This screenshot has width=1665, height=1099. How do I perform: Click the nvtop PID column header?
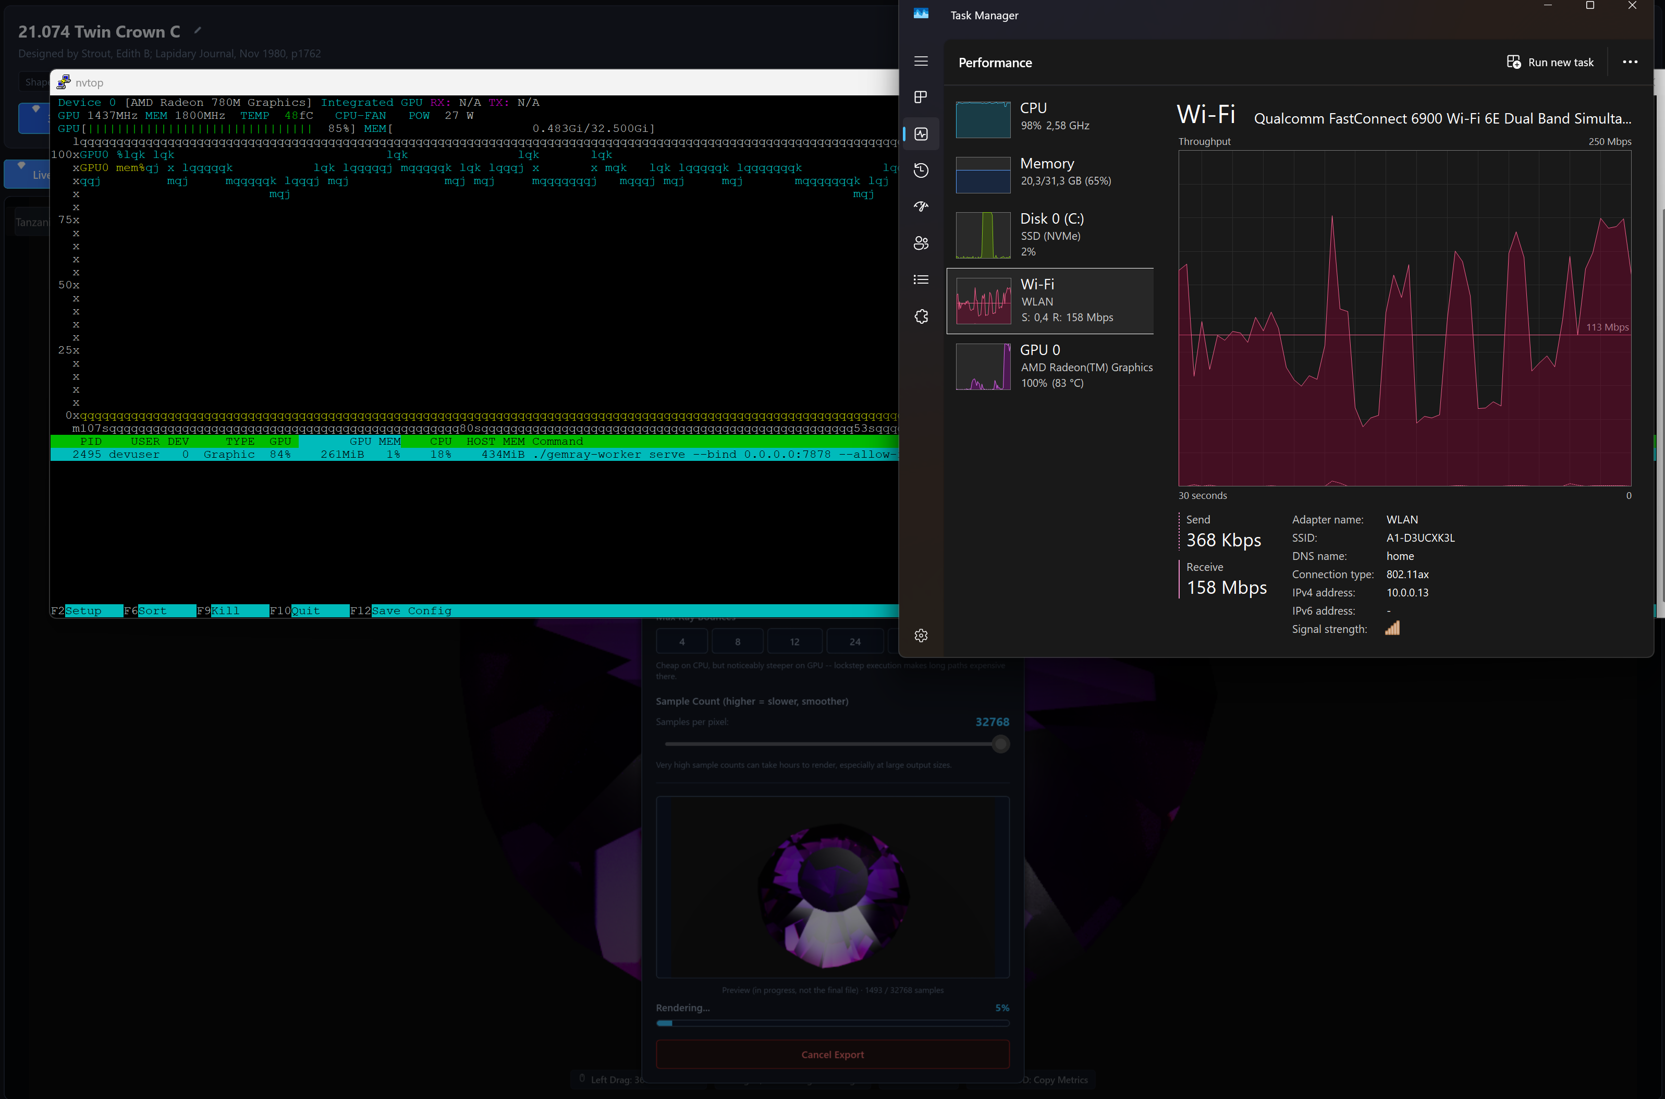pyautogui.click(x=90, y=442)
